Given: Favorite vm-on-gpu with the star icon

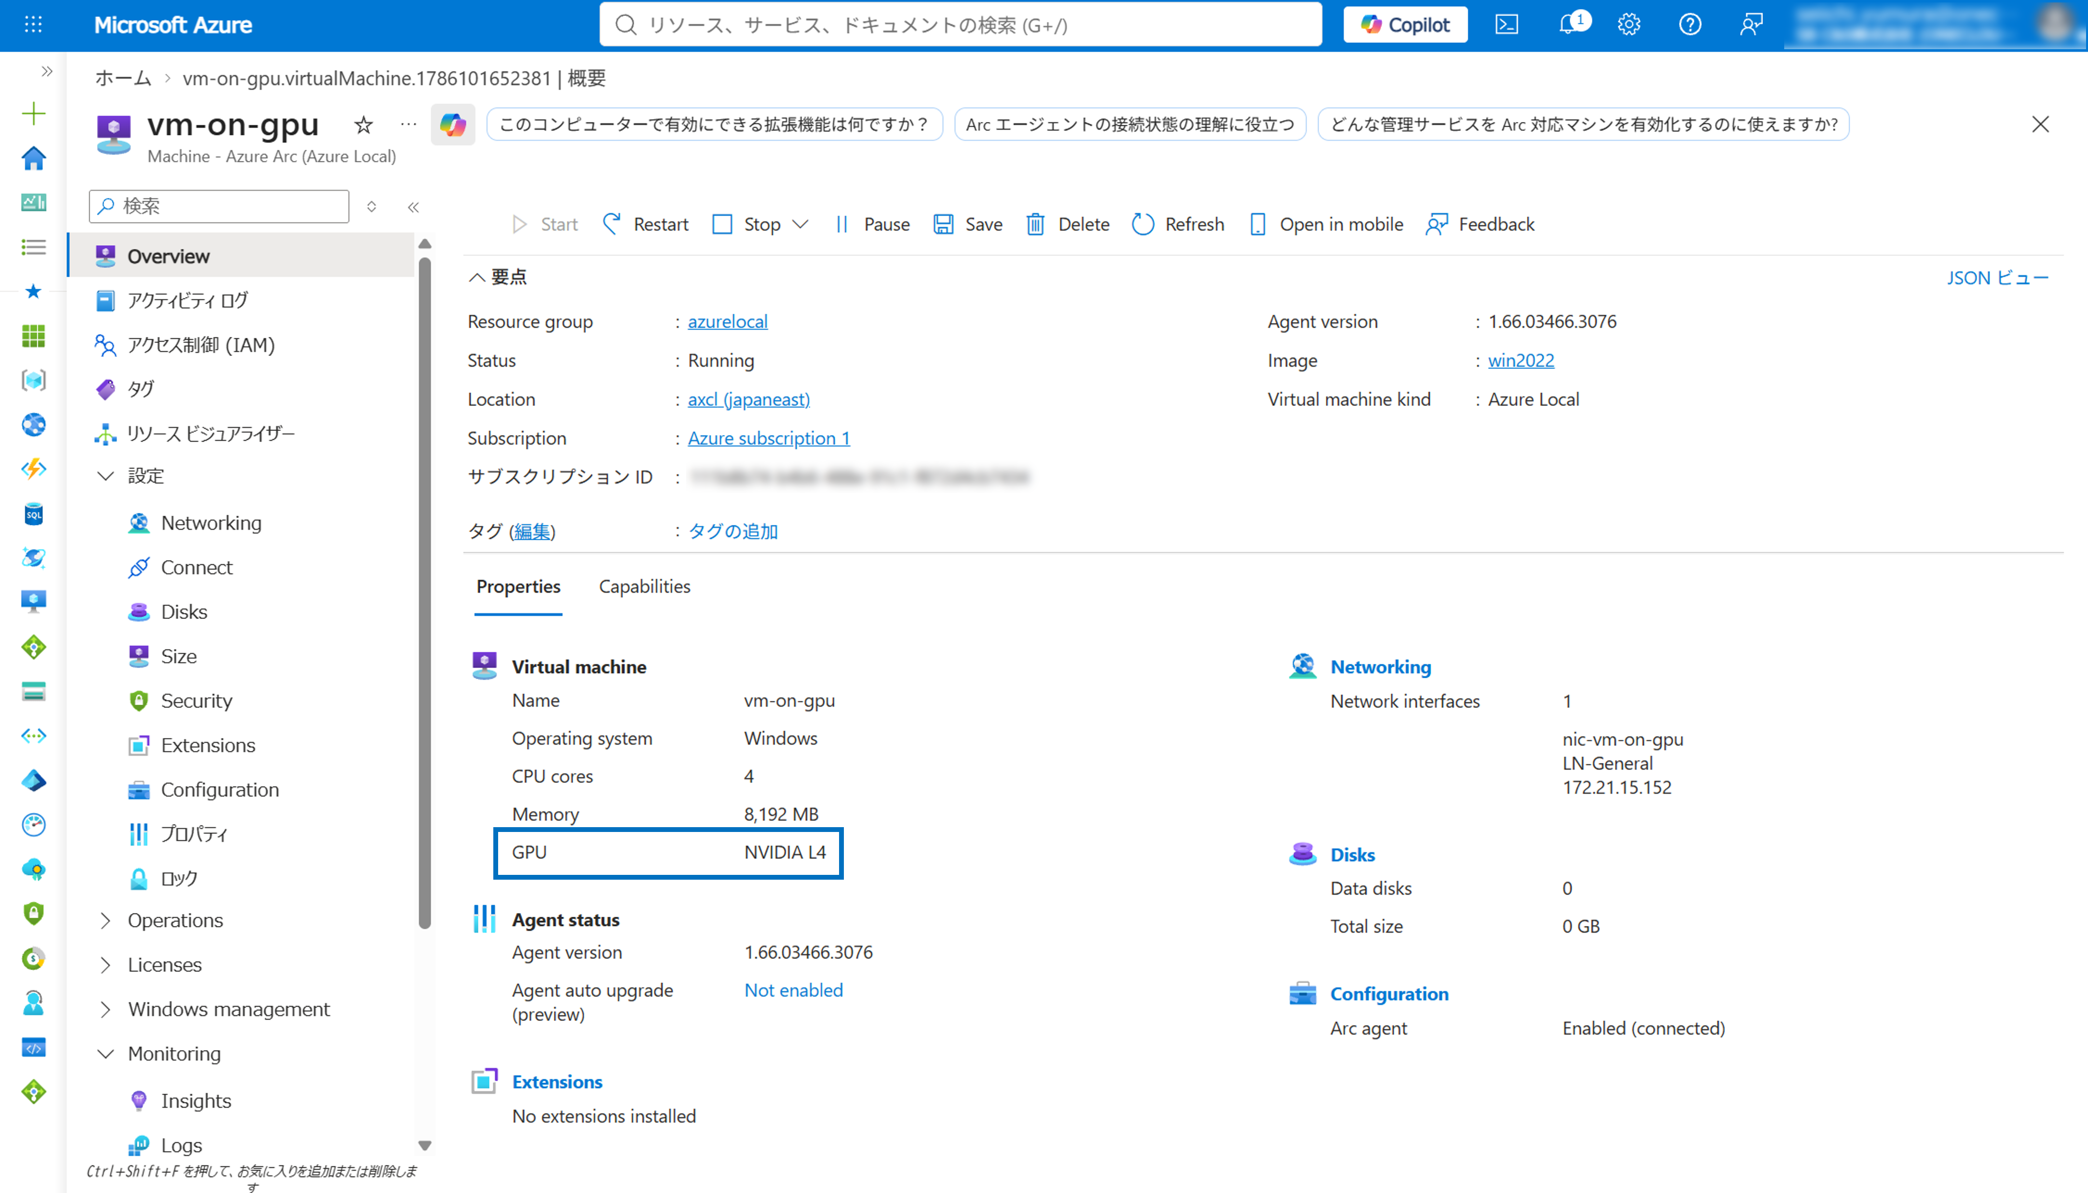Looking at the screenshot, I should pyautogui.click(x=363, y=124).
